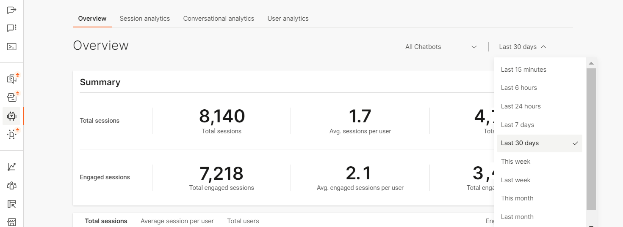Show the Total users chart tab

coord(243,221)
